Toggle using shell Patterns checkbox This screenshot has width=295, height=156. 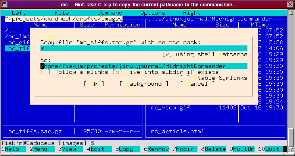tap(205, 55)
